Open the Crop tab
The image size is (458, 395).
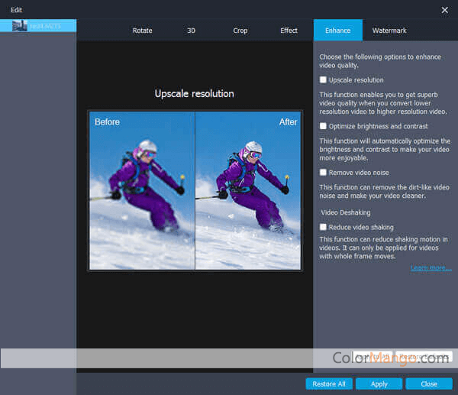point(240,31)
